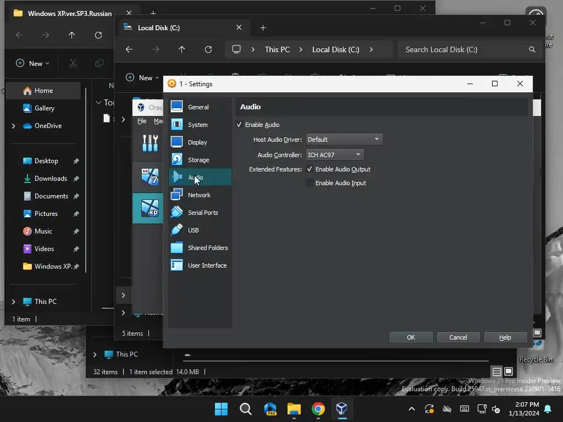Expand New menu in Windows XP folder window
This screenshot has width=563, height=422.
32,64
